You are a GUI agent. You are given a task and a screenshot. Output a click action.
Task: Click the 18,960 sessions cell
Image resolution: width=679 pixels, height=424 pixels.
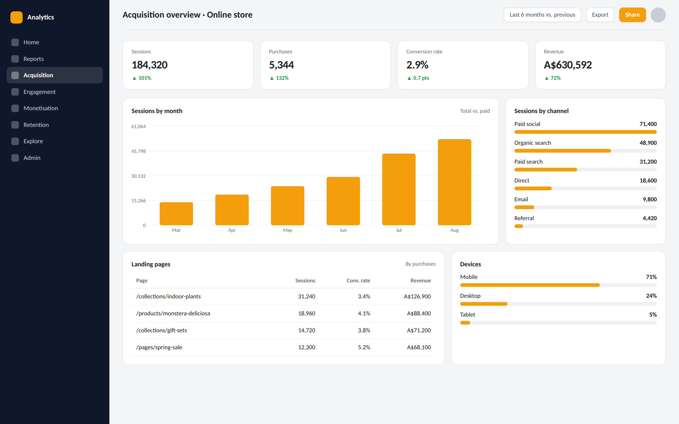point(306,313)
